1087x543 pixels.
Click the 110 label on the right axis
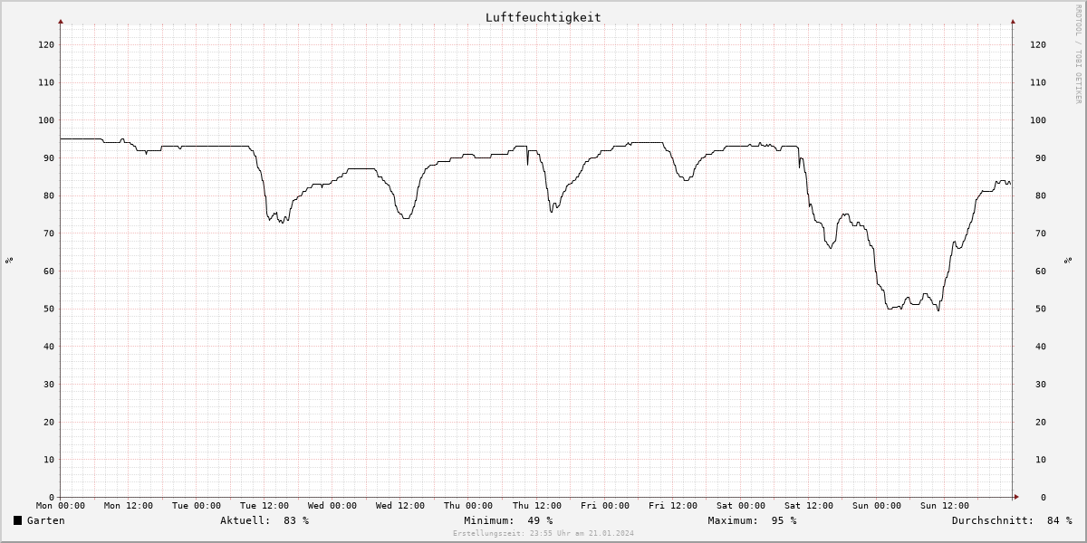(1038, 82)
